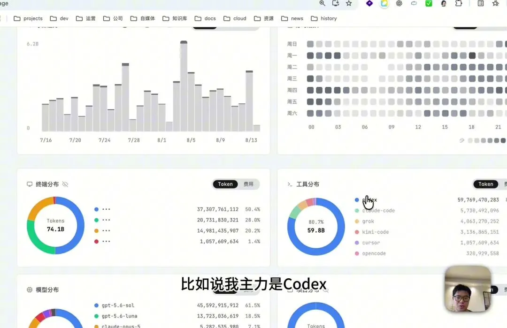Open the cloud bookmark folder

click(x=235, y=18)
